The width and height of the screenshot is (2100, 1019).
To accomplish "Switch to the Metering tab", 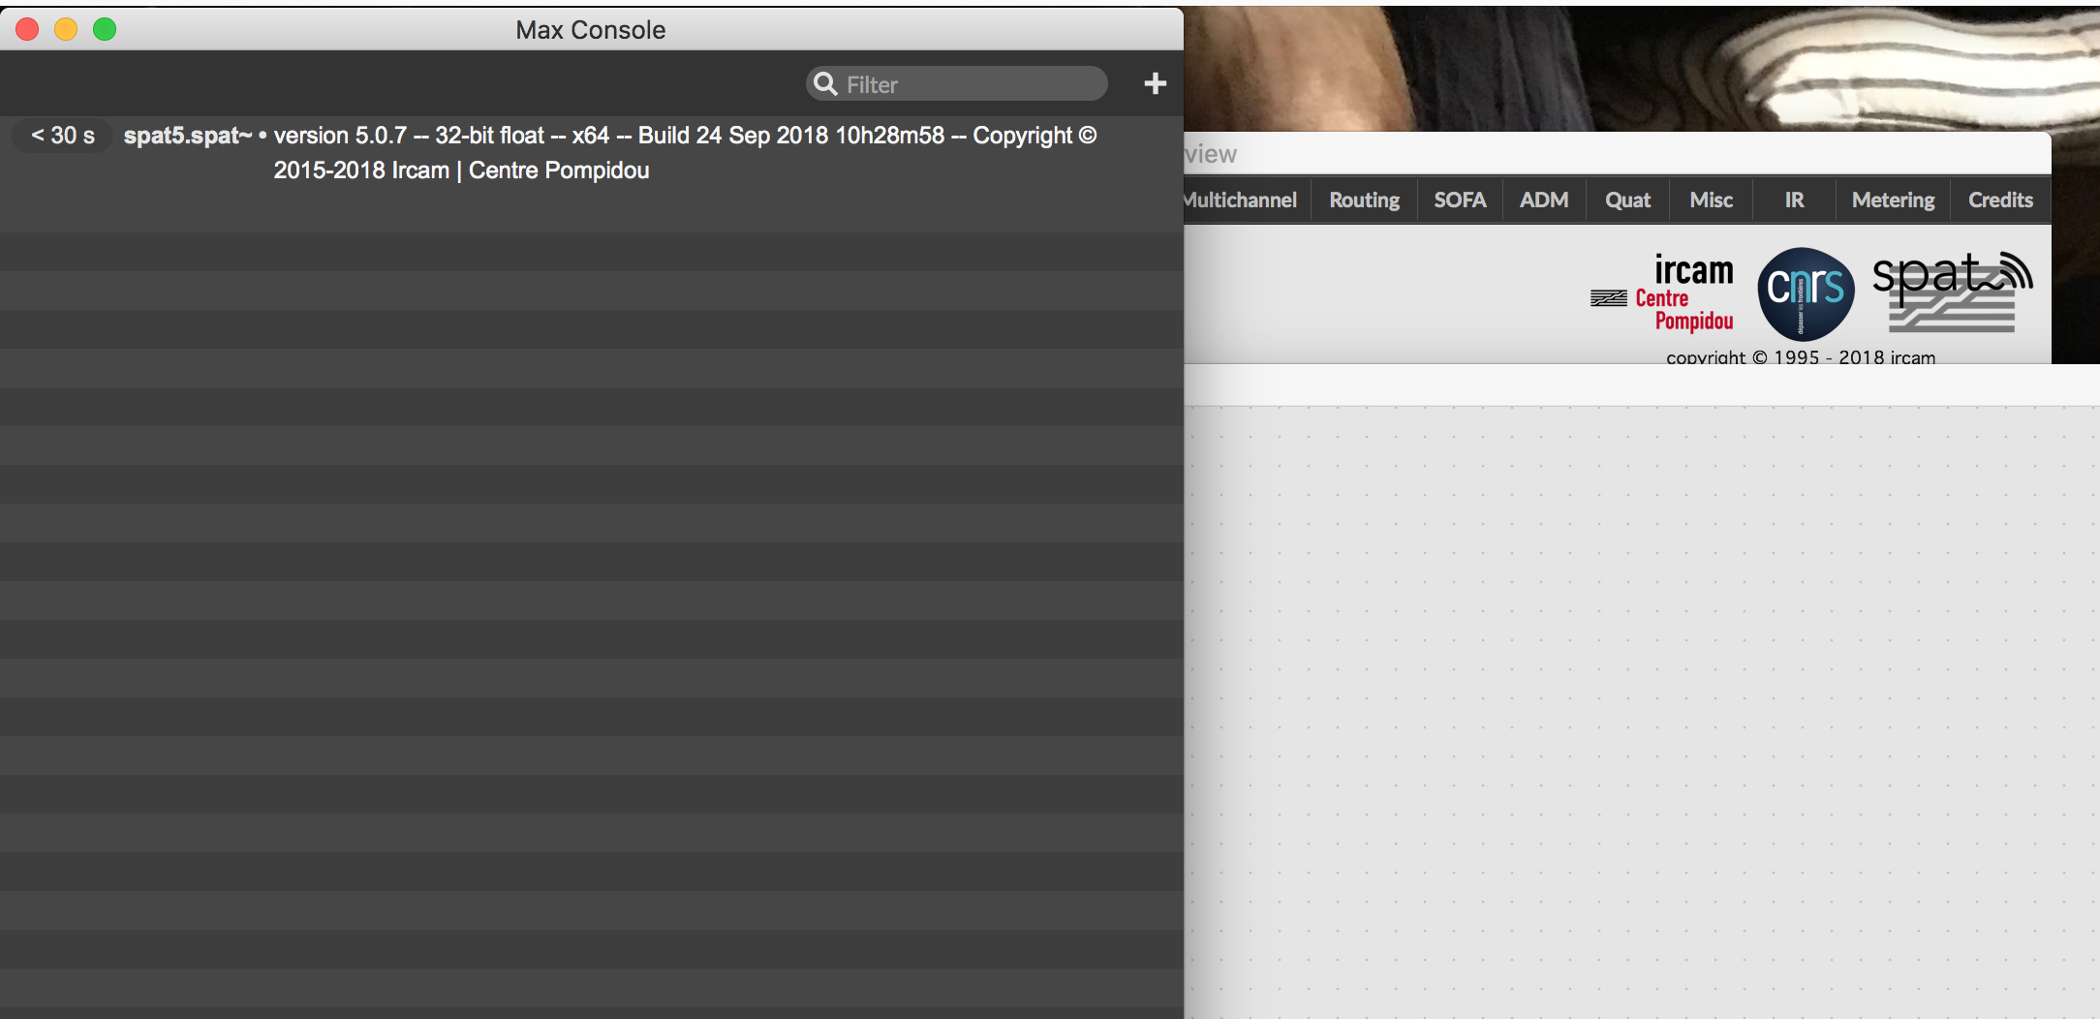I will [1893, 200].
